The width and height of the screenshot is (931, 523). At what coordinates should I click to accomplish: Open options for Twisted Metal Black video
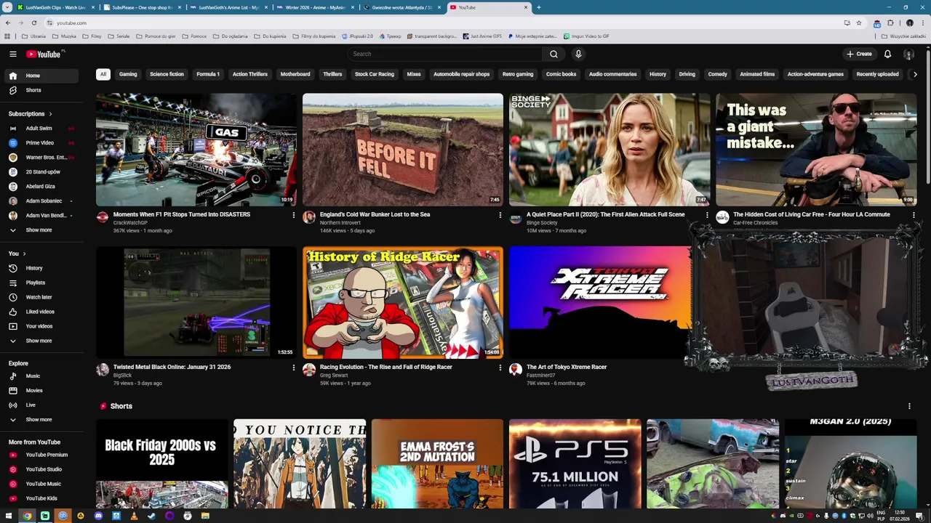pyautogui.click(x=294, y=368)
